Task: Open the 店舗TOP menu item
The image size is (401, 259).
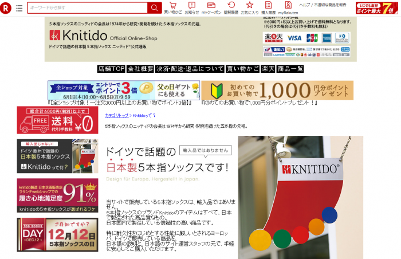Action: coord(111,69)
